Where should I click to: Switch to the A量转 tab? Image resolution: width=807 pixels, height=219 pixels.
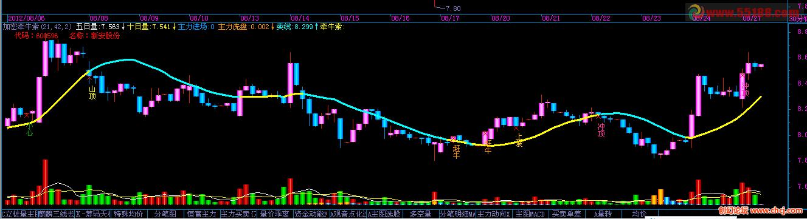(603, 214)
